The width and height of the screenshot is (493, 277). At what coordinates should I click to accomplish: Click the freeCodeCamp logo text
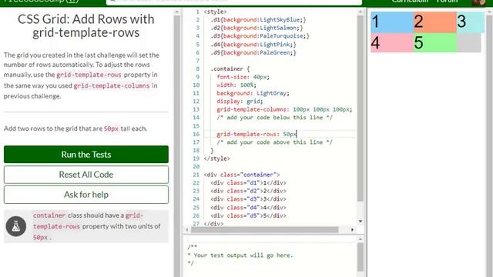(x=41, y=2)
